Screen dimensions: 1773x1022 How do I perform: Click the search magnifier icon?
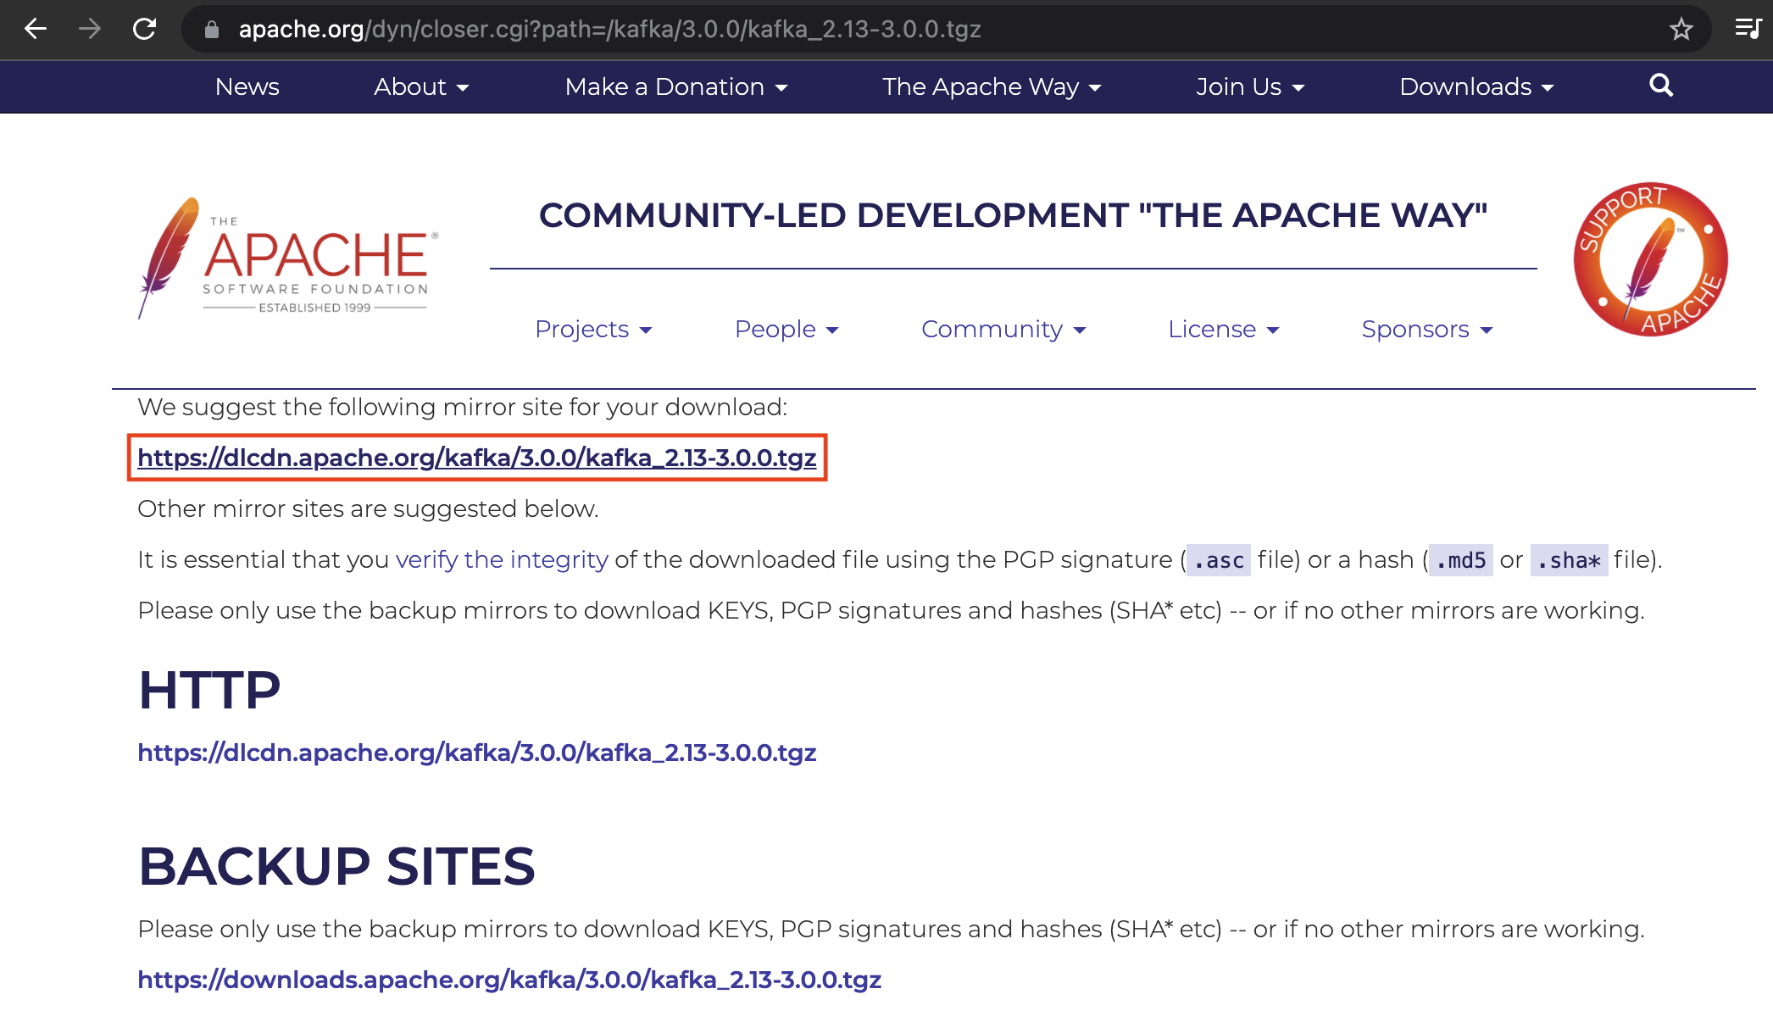(x=1660, y=86)
